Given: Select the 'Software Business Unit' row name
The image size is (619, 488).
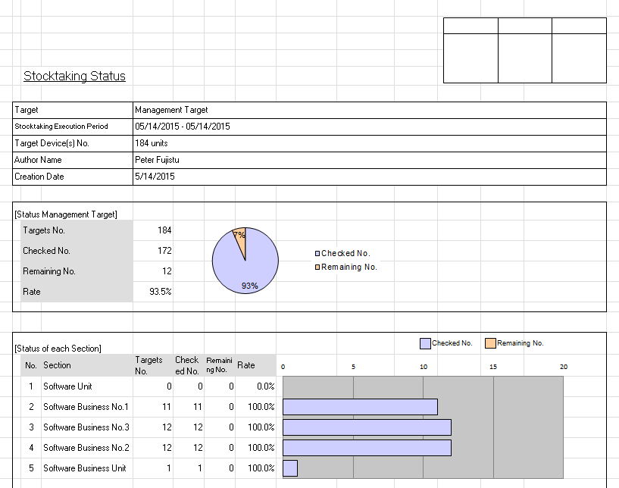Looking at the screenshot, I should pyautogui.click(x=85, y=468).
